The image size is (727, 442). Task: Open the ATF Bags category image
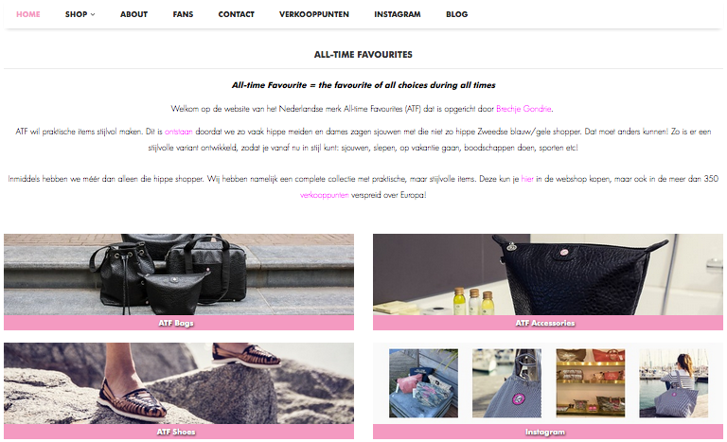tap(179, 274)
